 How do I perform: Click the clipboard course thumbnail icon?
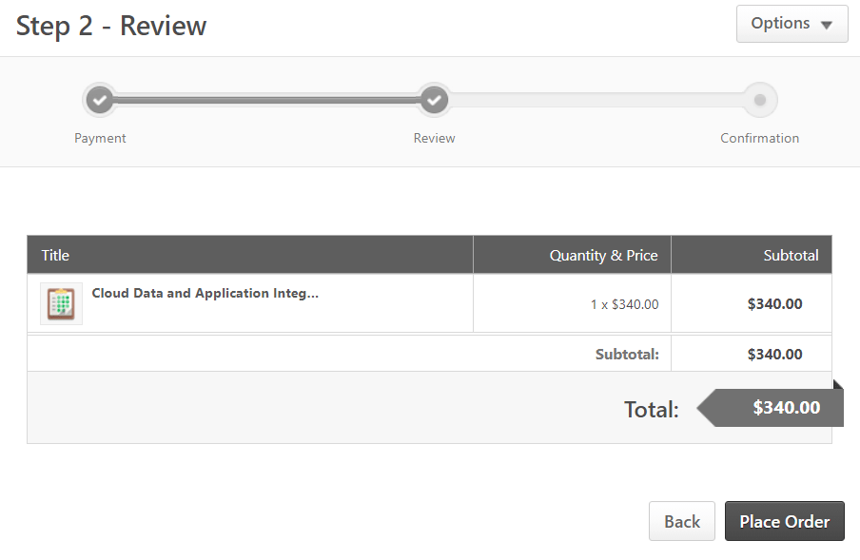click(x=61, y=304)
